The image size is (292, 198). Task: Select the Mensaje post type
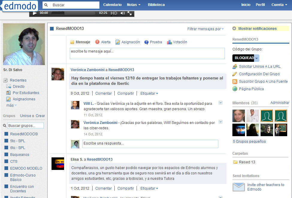pos(80,42)
